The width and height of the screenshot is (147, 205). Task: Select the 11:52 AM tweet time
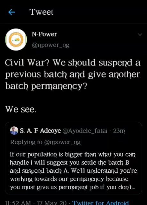(x=18, y=203)
